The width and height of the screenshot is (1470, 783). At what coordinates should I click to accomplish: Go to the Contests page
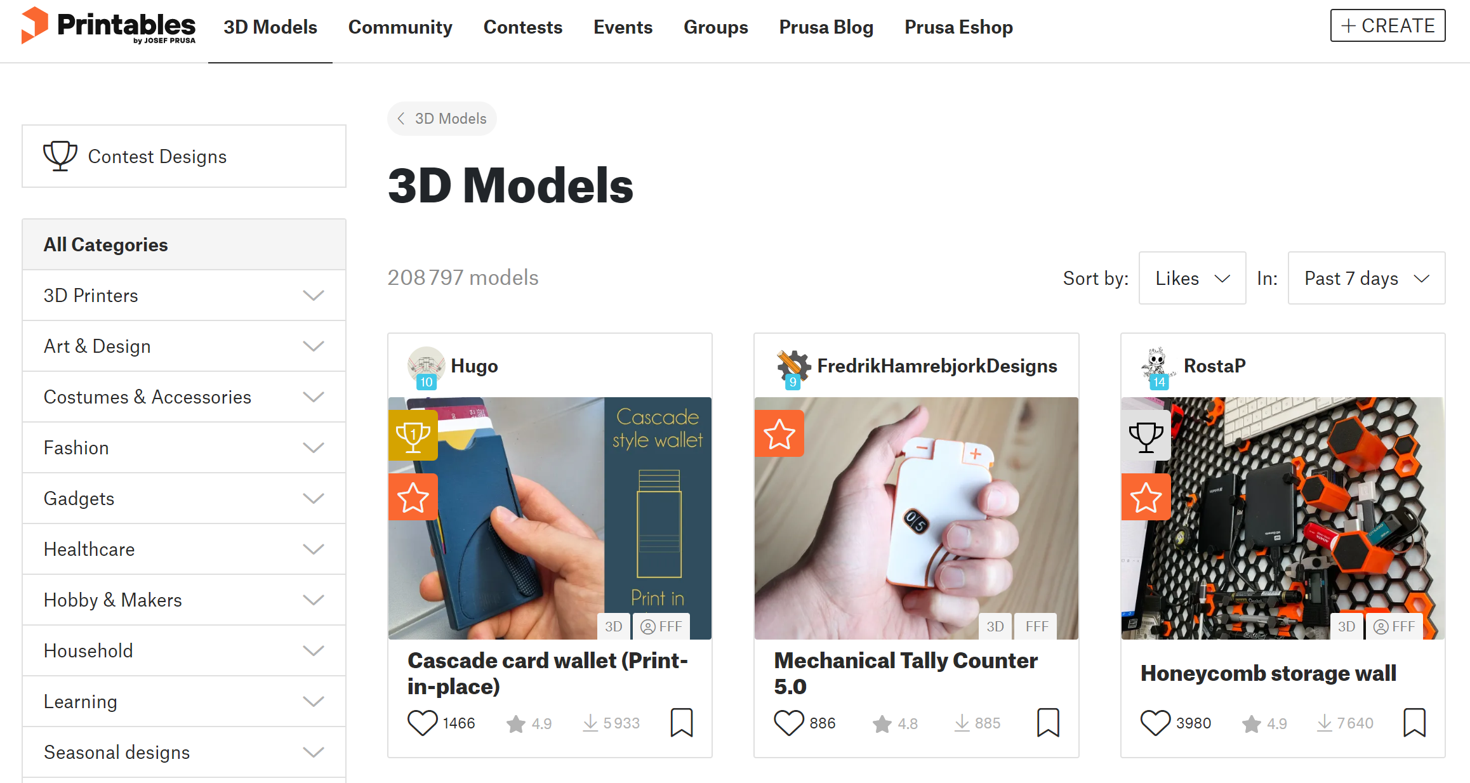coord(522,27)
